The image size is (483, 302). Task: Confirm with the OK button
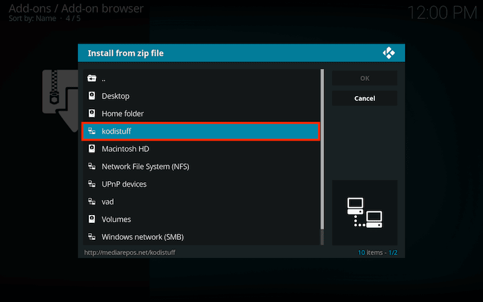(x=365, y=79)
